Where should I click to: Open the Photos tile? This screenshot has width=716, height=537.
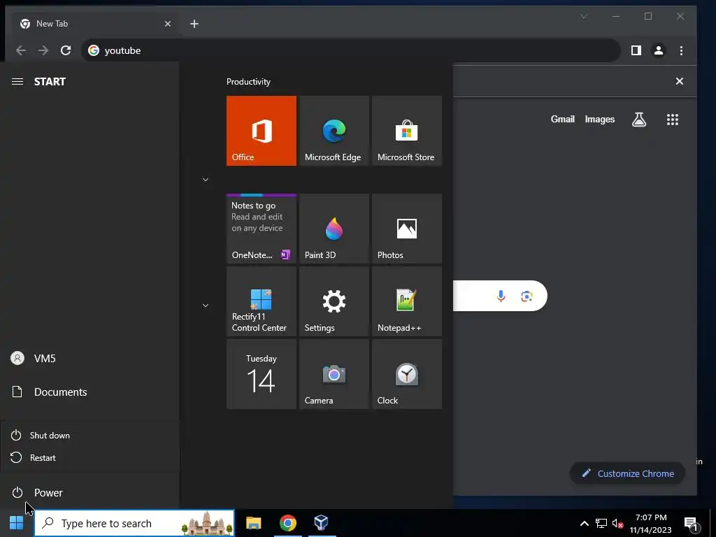tap(407, 229)
